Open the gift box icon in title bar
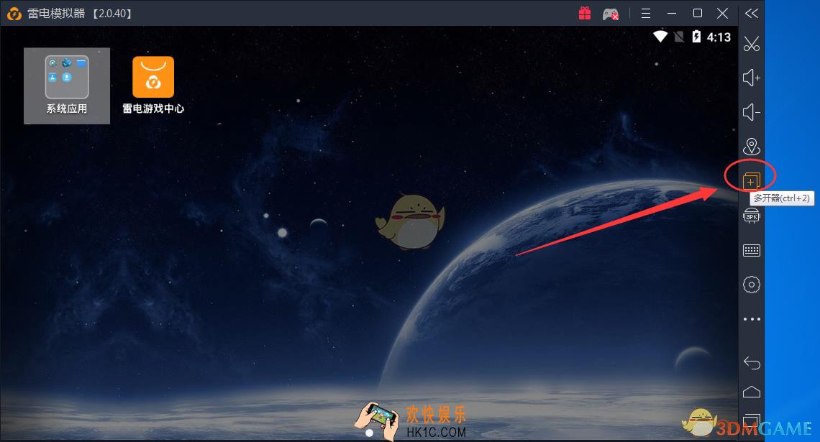Viewport: 820px width, 442px height. [x=585, y=13]
